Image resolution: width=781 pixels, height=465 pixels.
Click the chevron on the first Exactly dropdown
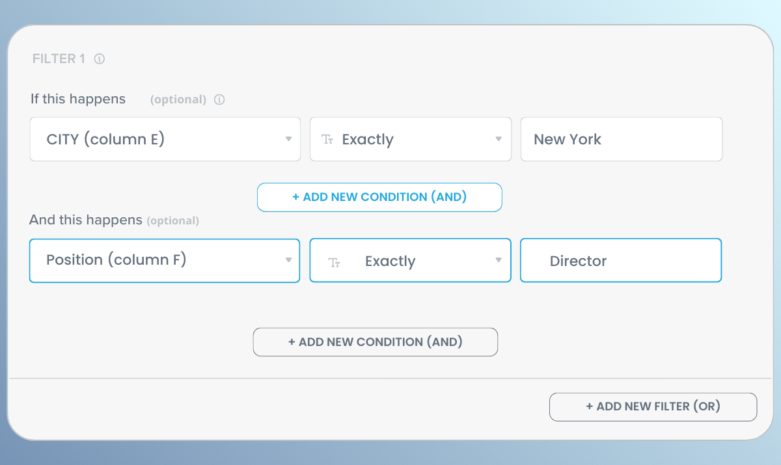point(499,139)
